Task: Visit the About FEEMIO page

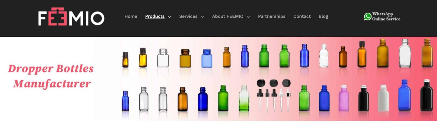Action: coord(228,16)
